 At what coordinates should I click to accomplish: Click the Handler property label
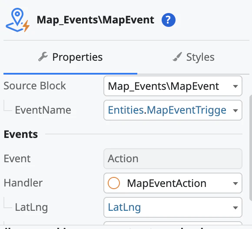point(23,183)
